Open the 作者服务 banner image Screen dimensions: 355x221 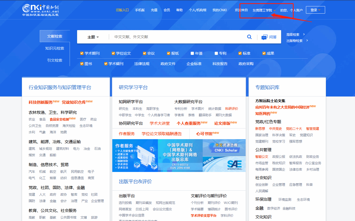[135, 155]
